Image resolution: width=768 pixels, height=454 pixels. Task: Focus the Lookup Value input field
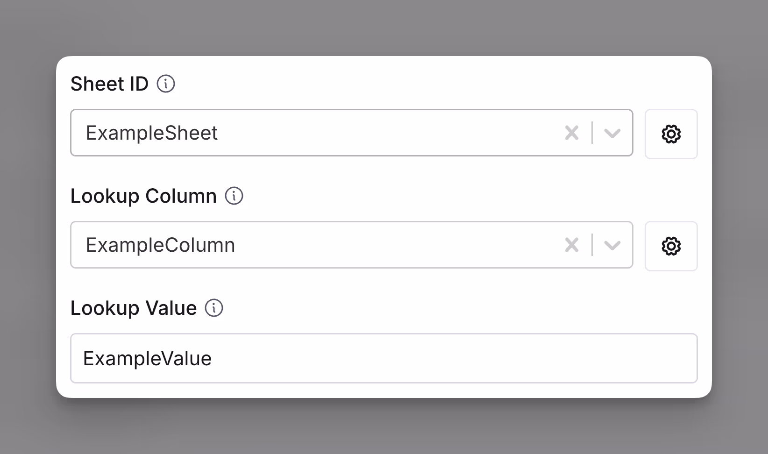(384, 358)
